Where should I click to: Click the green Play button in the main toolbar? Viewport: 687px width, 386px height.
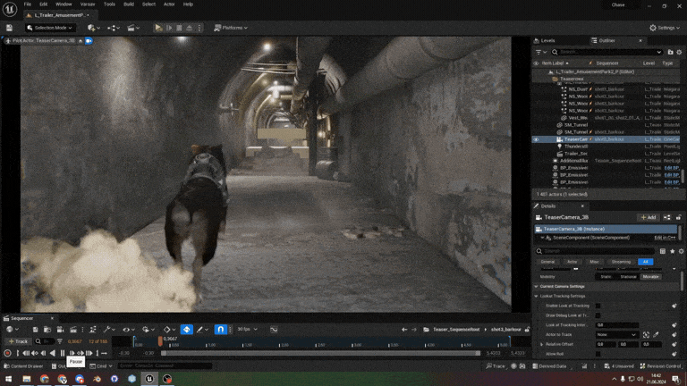(x=158, y=28)
